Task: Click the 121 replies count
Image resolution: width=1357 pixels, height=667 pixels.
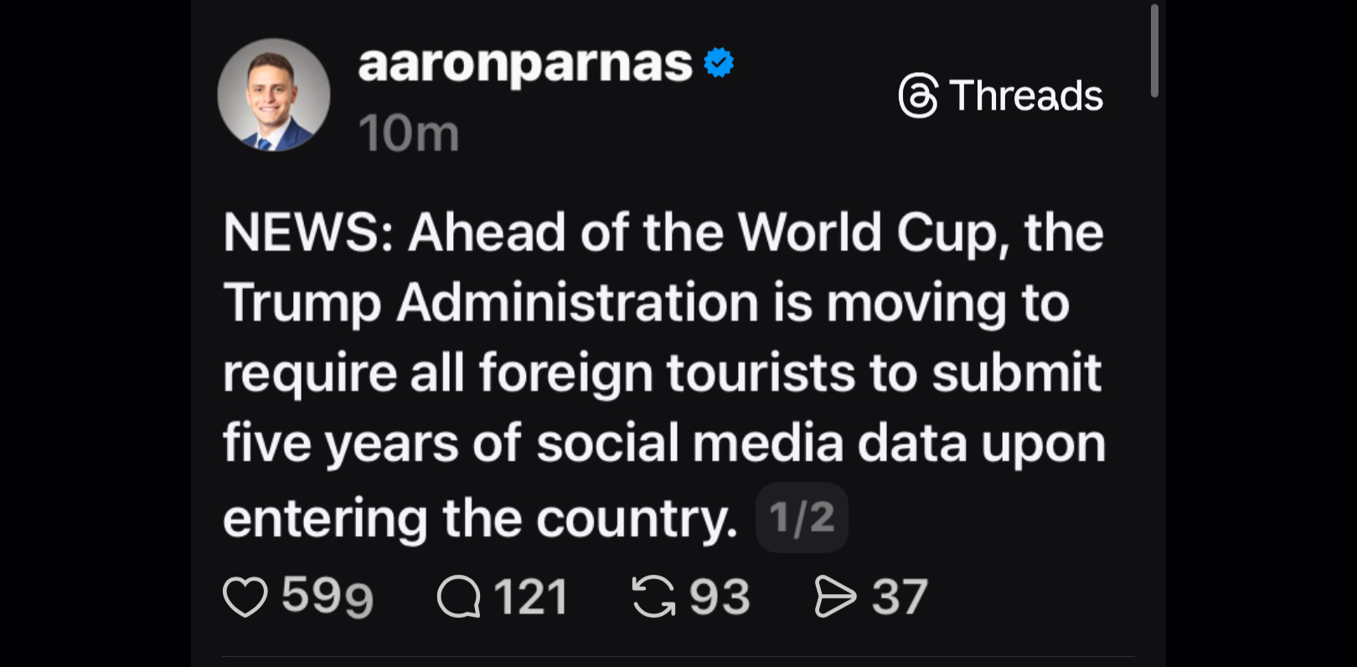Action: [531, 597]
